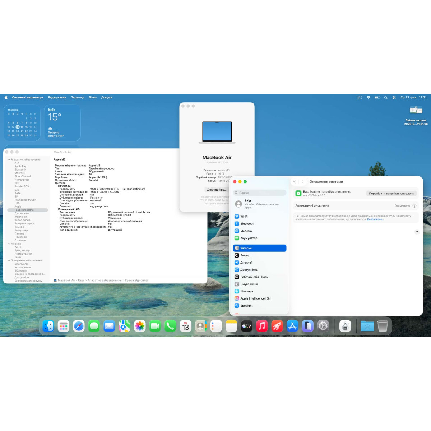This screenshot has height=431, width=431.
Task: Select Thunderbolt/USB4 in System Information
Action: click(26, 200)
